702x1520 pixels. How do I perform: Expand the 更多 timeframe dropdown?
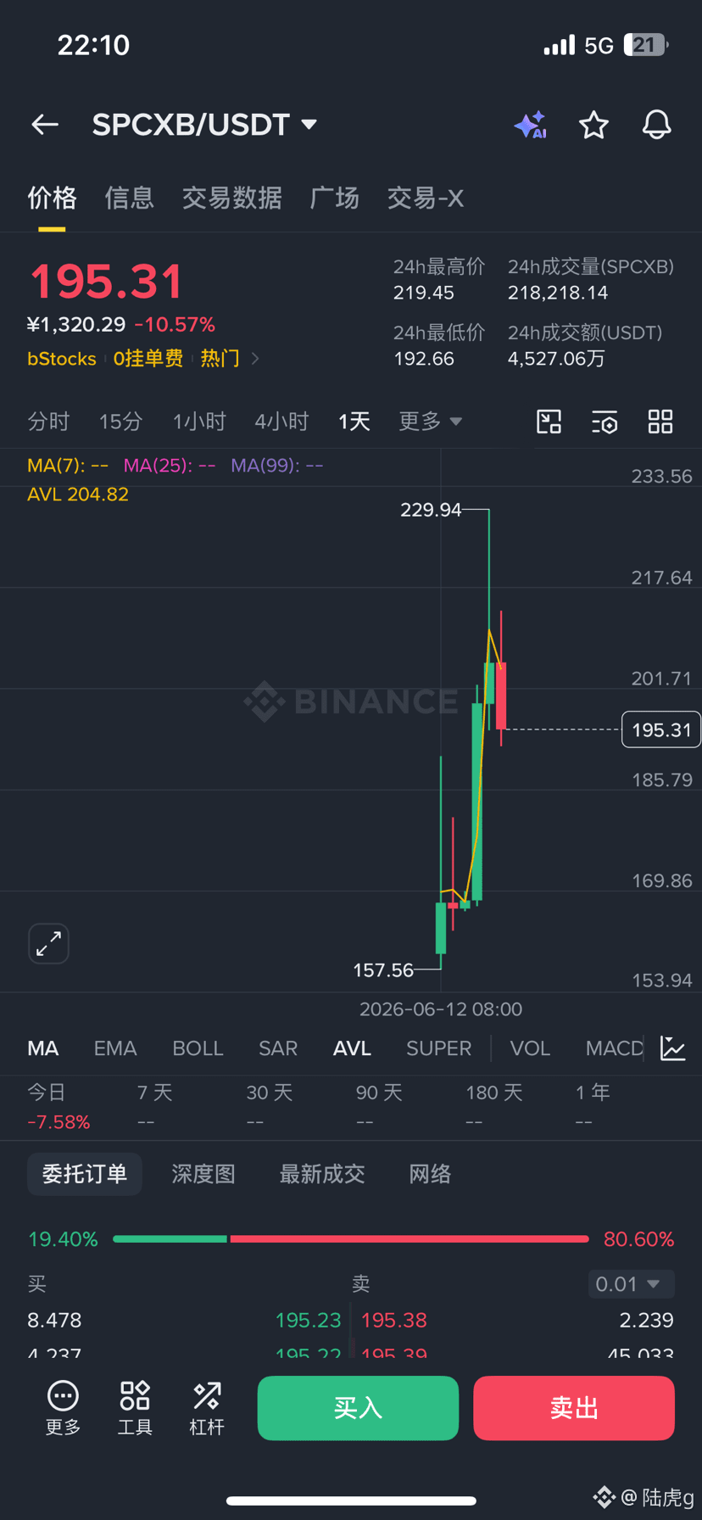pos(431,422)
